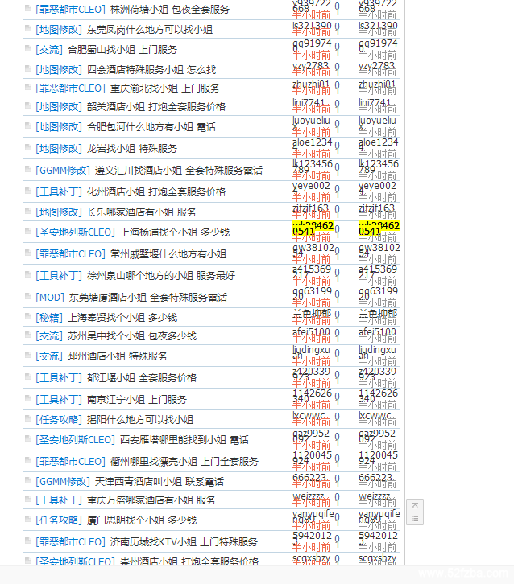Open last poster weizzzz's profile
Image resolution: width=514 pixels, height=584 pixels.
375,496
